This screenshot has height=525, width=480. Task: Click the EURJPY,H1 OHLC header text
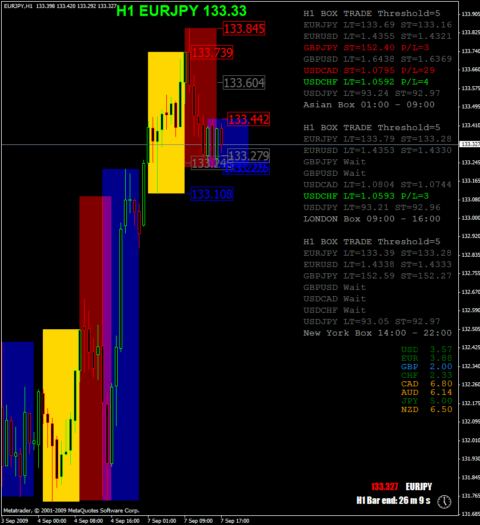[61, 6]
